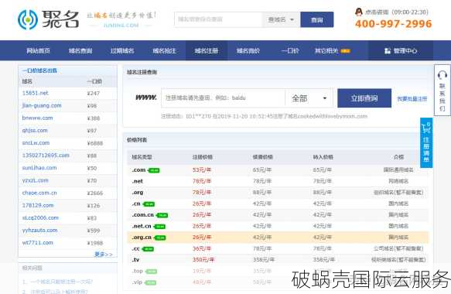Open the 178129.com domain link
The width and height of the screenshot is (451, 294).
(x=38, y=205)
